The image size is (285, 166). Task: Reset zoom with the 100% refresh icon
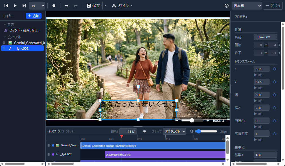(x=223, y=121)
